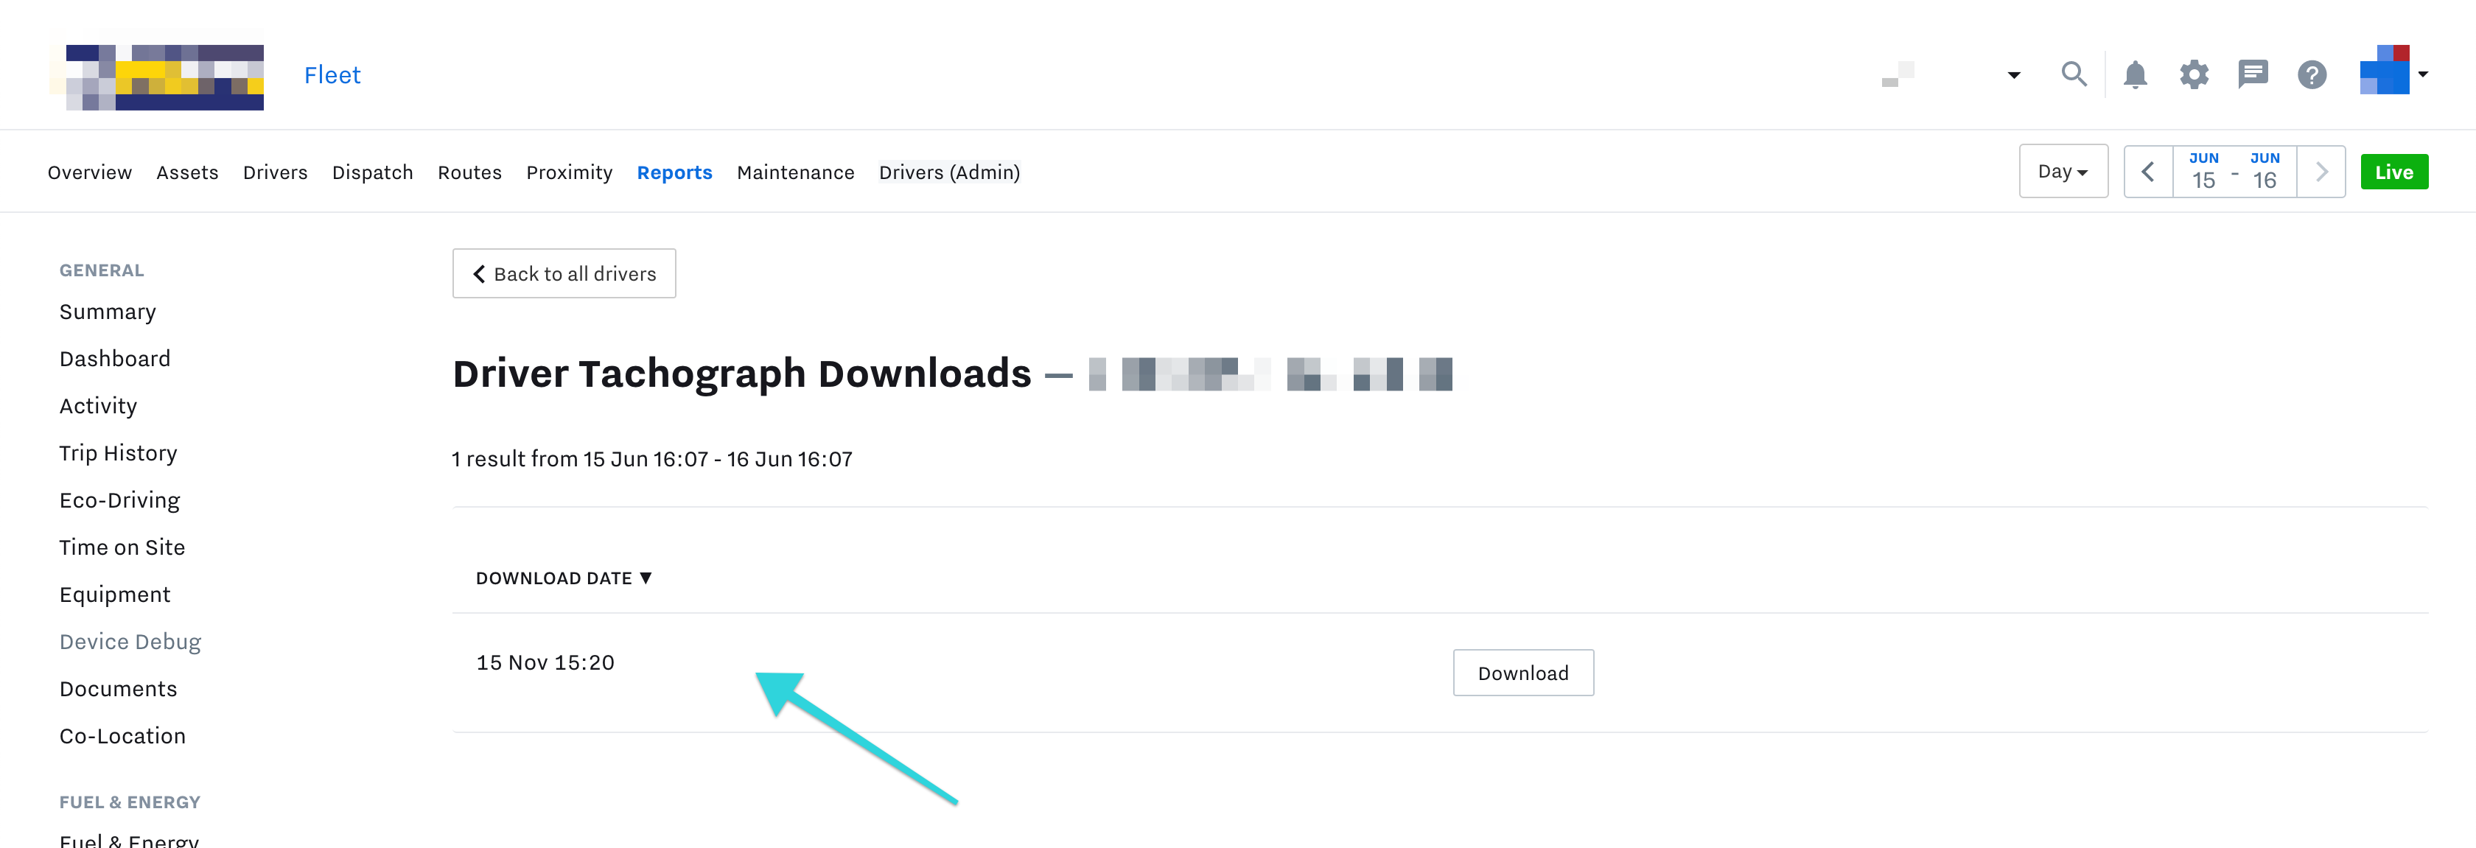Click Back to all drivers button
Viewport: 2476px width, 848px height.
point(562,273)
